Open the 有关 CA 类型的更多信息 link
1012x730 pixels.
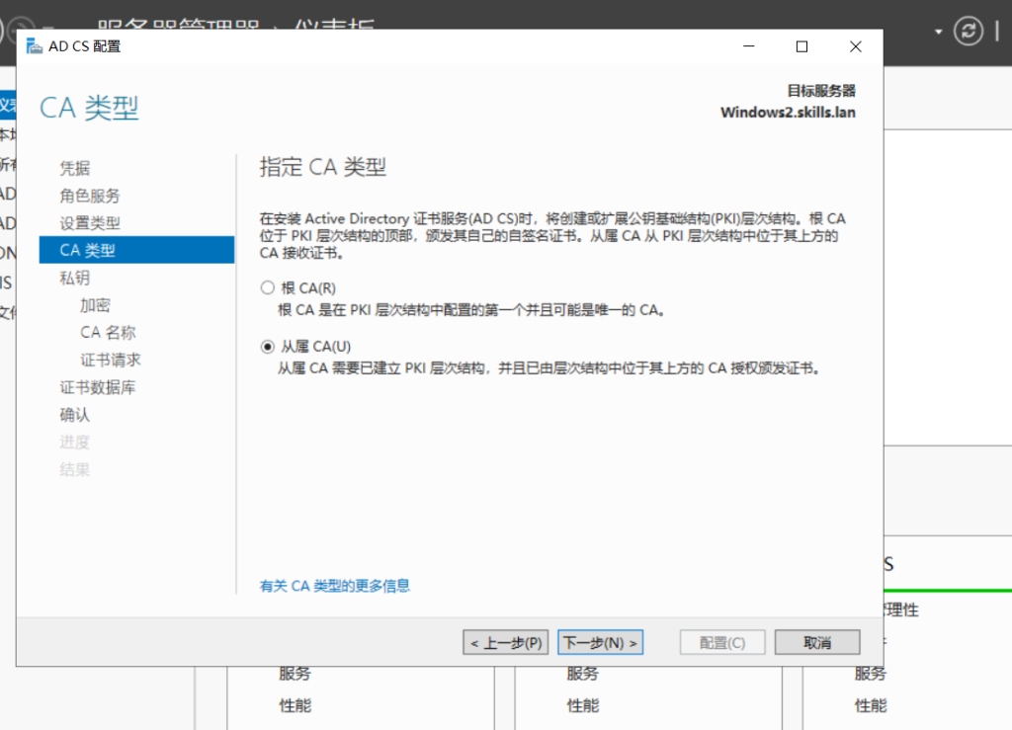(334, 586)
